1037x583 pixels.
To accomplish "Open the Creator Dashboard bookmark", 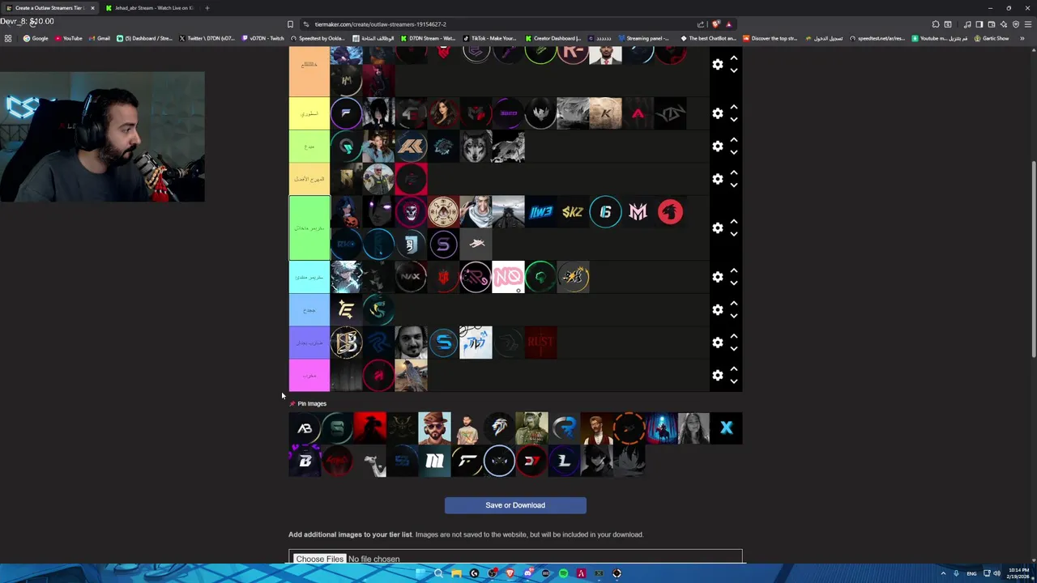I will click(x=553, y=38).
